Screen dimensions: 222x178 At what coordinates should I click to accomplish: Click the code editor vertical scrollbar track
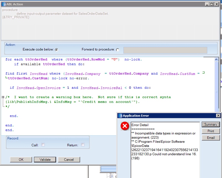tap(216, 87)
